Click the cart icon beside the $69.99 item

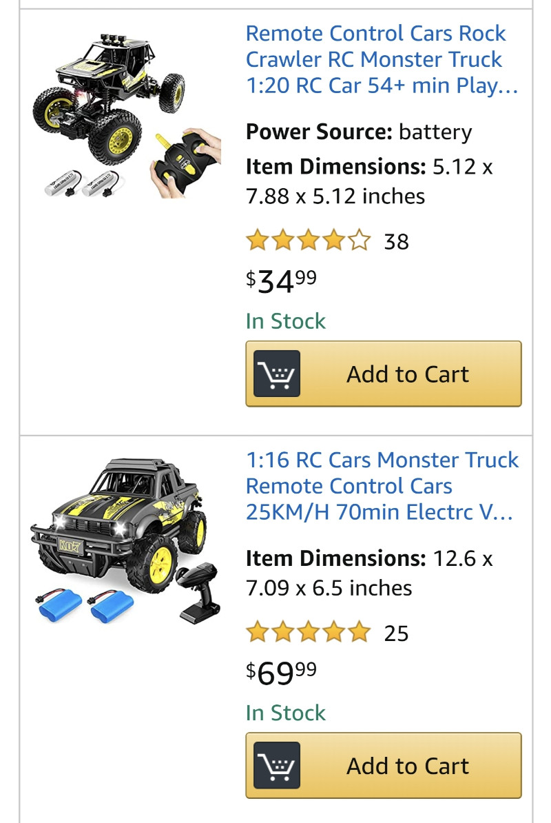[276, 765]
